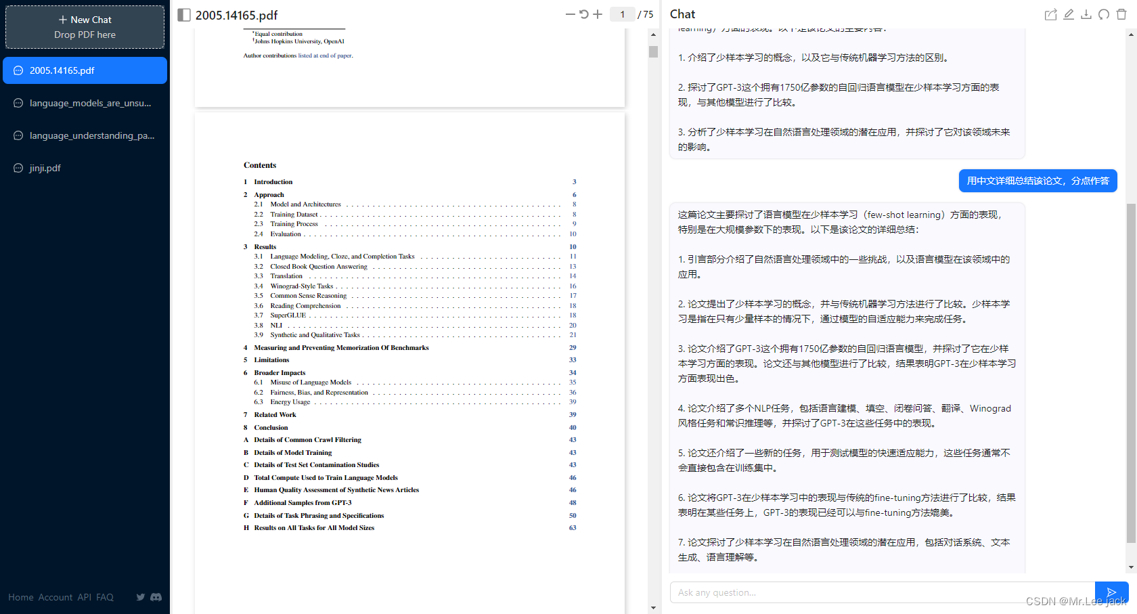Open 'Total Compute Used' appendix entry

point(326,478)
